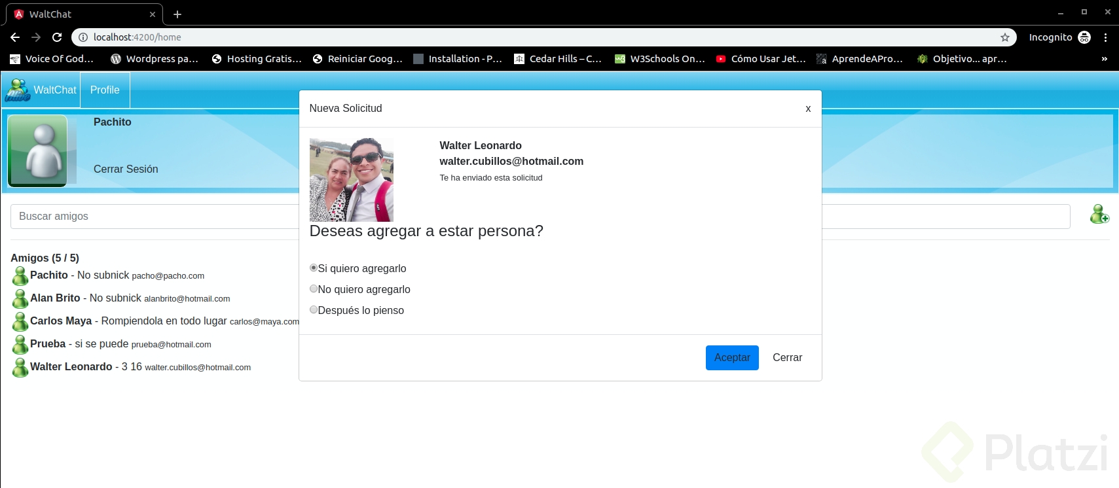This screenshot has height=488, width=1119.
Task: Click 'Deseas agregar a estar persona?' heading
Action: pyautogui.click(x=426, y=231)
